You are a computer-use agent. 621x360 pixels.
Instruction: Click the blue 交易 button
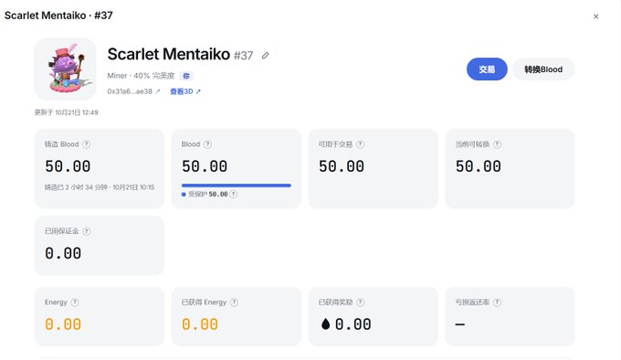[x=487, y=69]
